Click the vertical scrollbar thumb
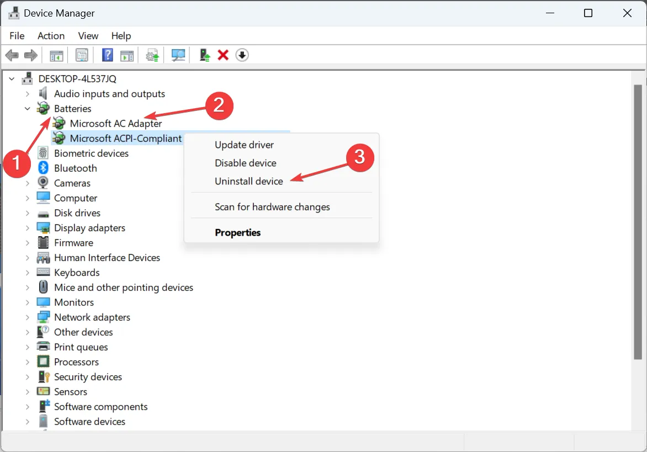This screenshot has height=452, width=647. point(638,222)
